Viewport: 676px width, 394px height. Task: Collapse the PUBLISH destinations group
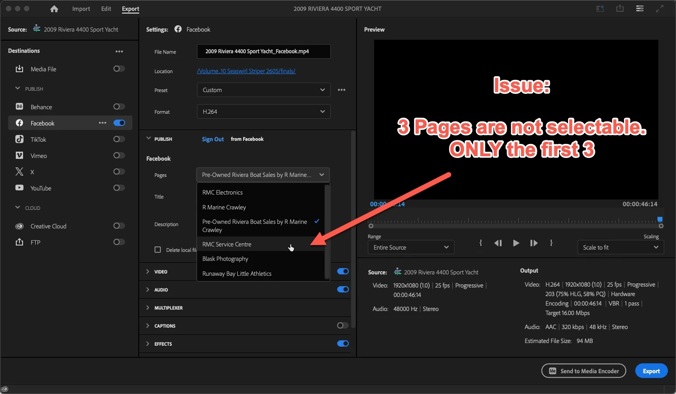coord(18,88)
